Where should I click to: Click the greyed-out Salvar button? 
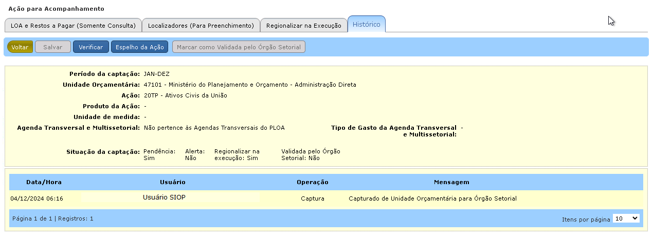click(x=52, y=47)
